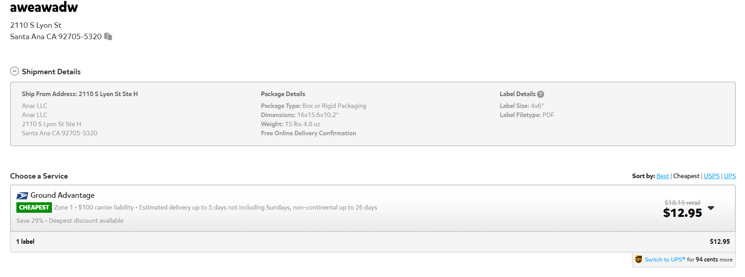Click the Choose a Service heading
Image resolution: width=745 pixels, height=277 pixels.
(39, 176)
